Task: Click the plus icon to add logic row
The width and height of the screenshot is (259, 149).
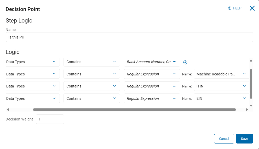Action: coord(185,62)
